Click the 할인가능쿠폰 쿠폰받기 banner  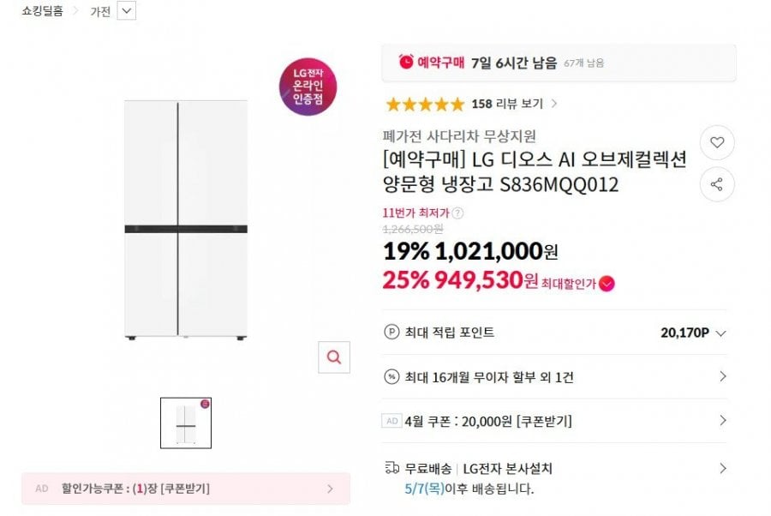tap(185, 489)
